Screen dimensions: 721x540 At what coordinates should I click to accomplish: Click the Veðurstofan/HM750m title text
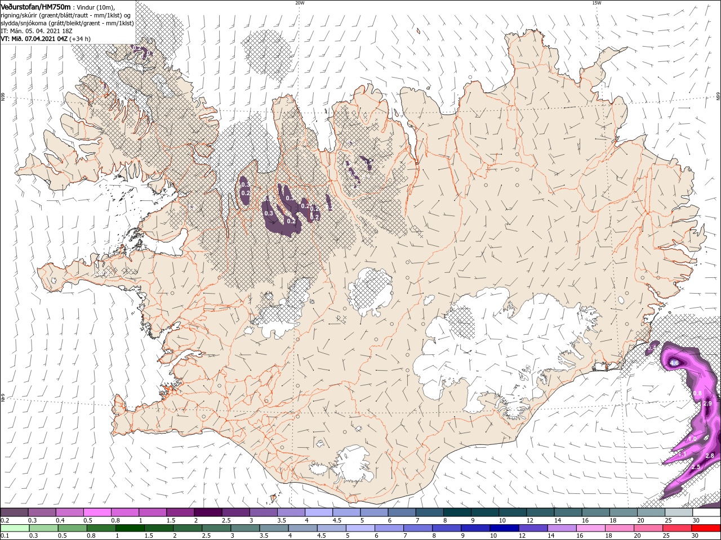coord(35,7)
